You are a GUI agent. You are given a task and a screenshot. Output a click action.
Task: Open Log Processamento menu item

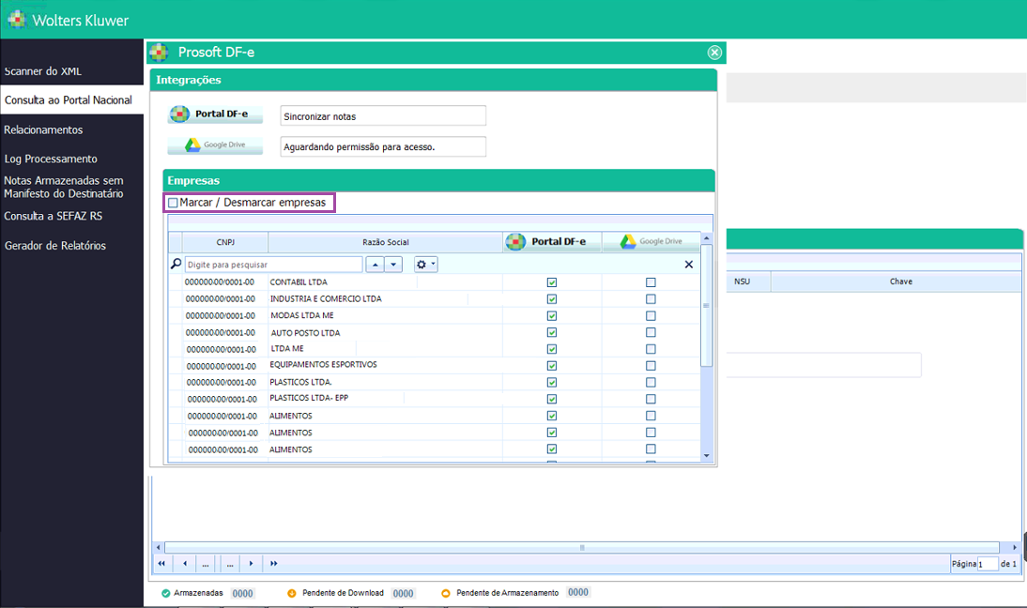(51, 159)
